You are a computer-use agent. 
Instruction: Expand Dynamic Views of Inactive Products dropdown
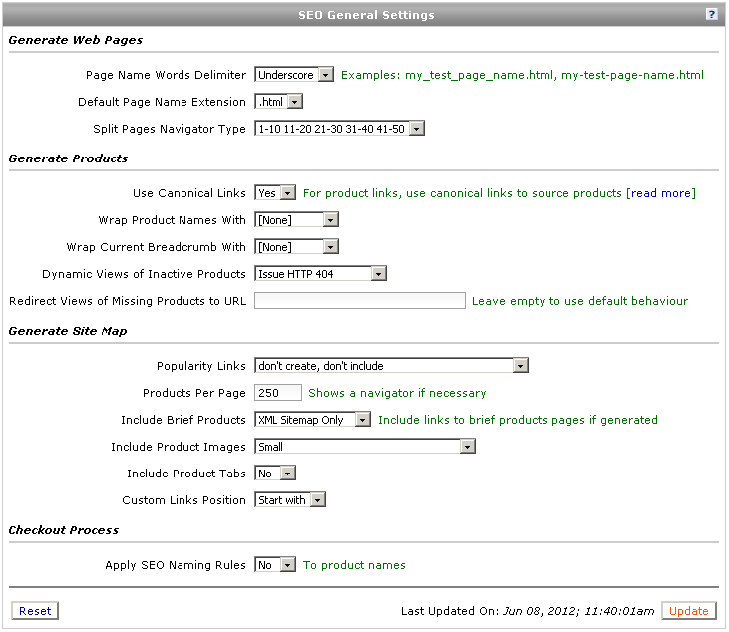tap(320, 274)
